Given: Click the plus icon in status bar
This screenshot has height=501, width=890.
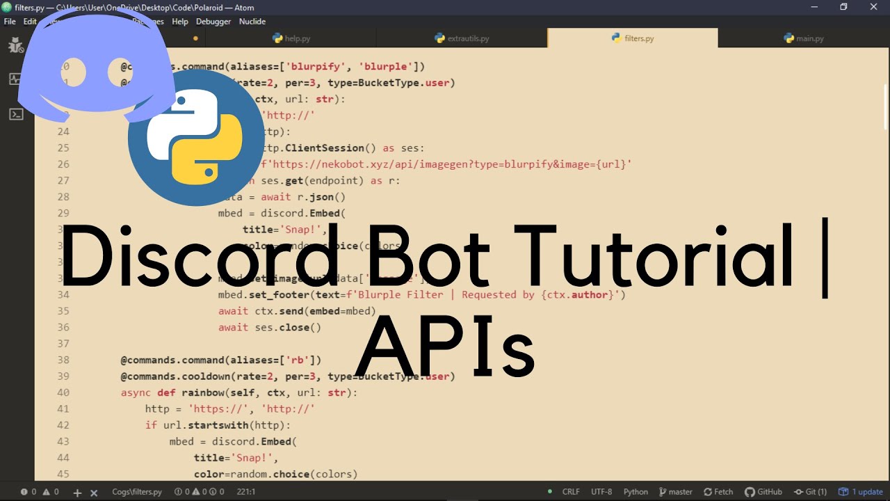Looking at the screenshot, I should coord(77,492).
